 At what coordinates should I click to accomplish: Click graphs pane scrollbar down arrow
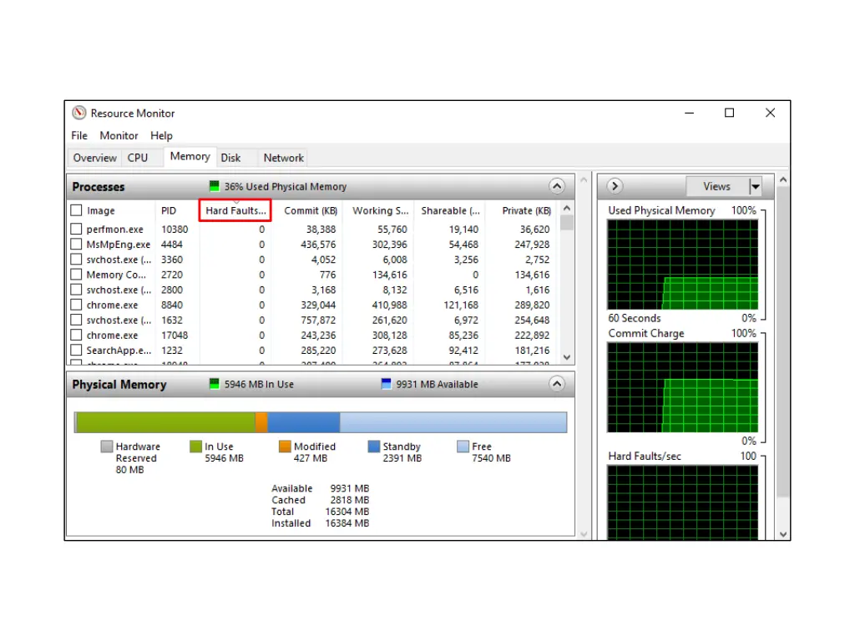coord(783,534)
